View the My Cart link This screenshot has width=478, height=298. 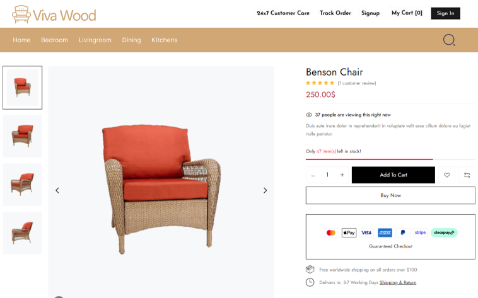[407, 13]
